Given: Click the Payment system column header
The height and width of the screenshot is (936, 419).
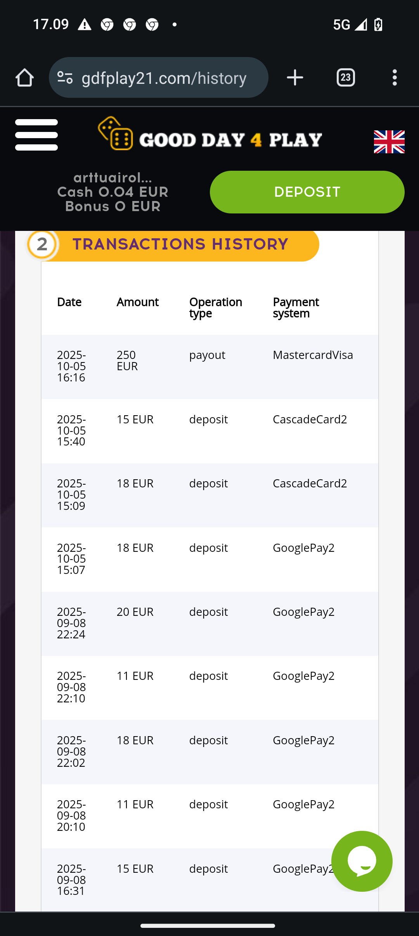Looking at the screenshot, I should pyautogui.click(x=296, y=308).
